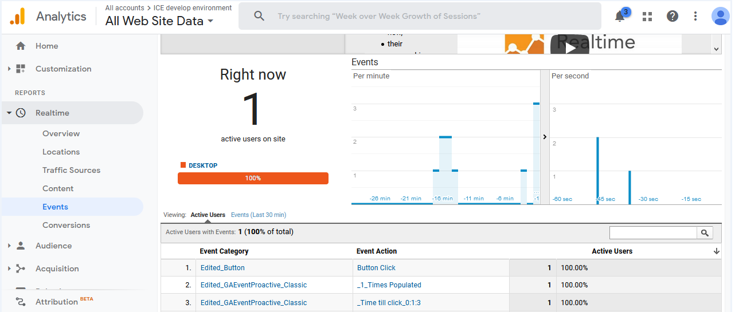Click the help question mark icon

point(673,17)
